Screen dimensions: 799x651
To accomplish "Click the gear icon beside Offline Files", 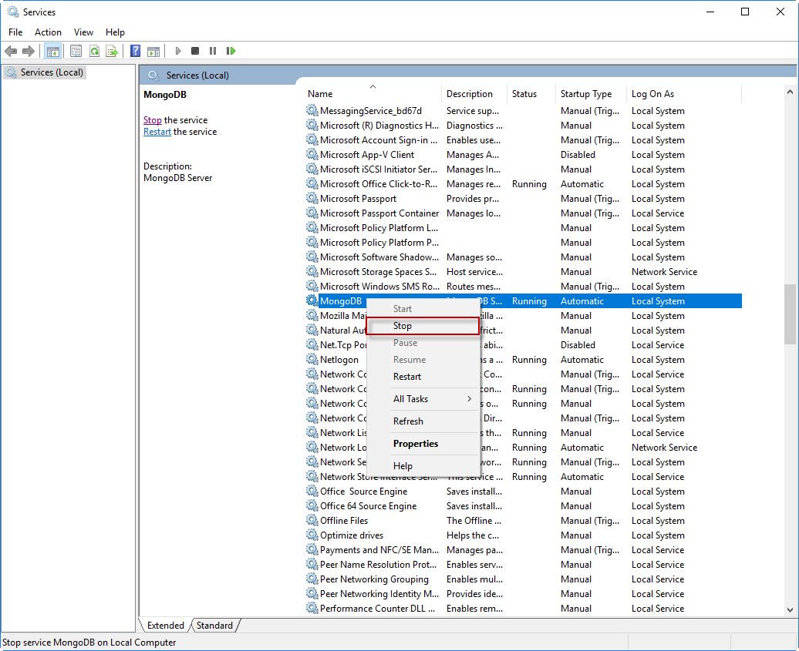I will point(312,520).
